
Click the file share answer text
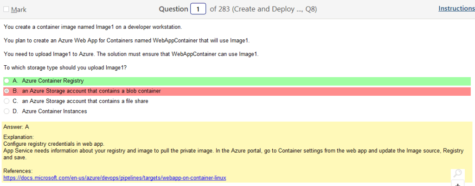click(85, 101)
